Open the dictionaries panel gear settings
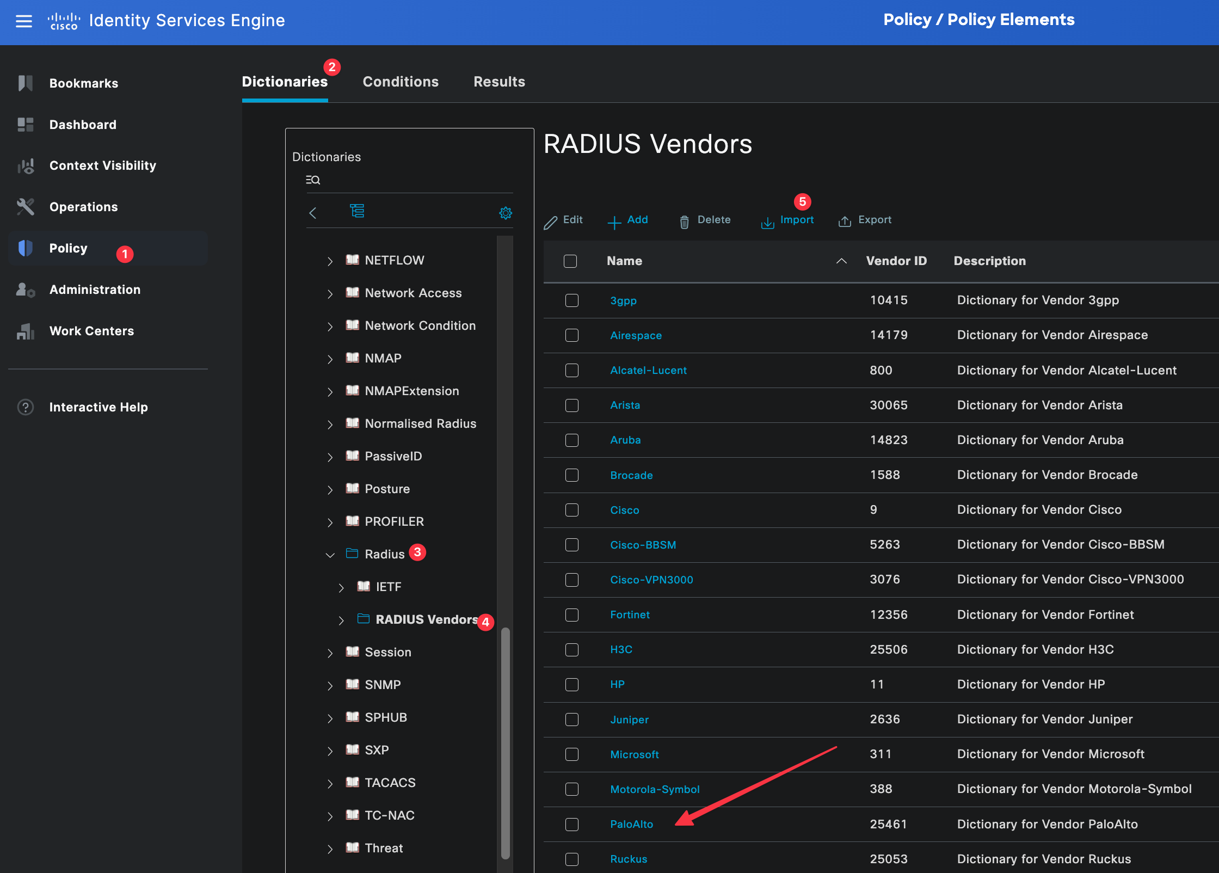The image size is (1219, 873). 506,213
